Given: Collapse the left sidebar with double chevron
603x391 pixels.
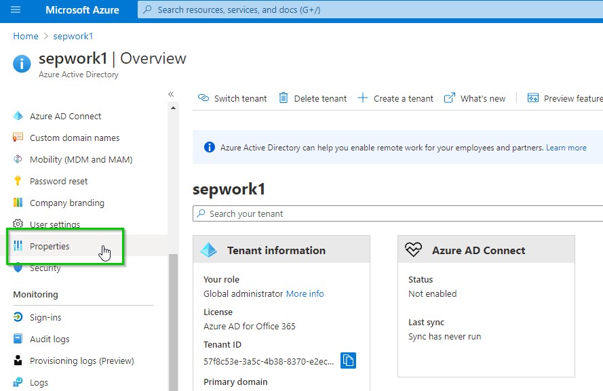Looking at the screenshot, I should pos(171,94).
